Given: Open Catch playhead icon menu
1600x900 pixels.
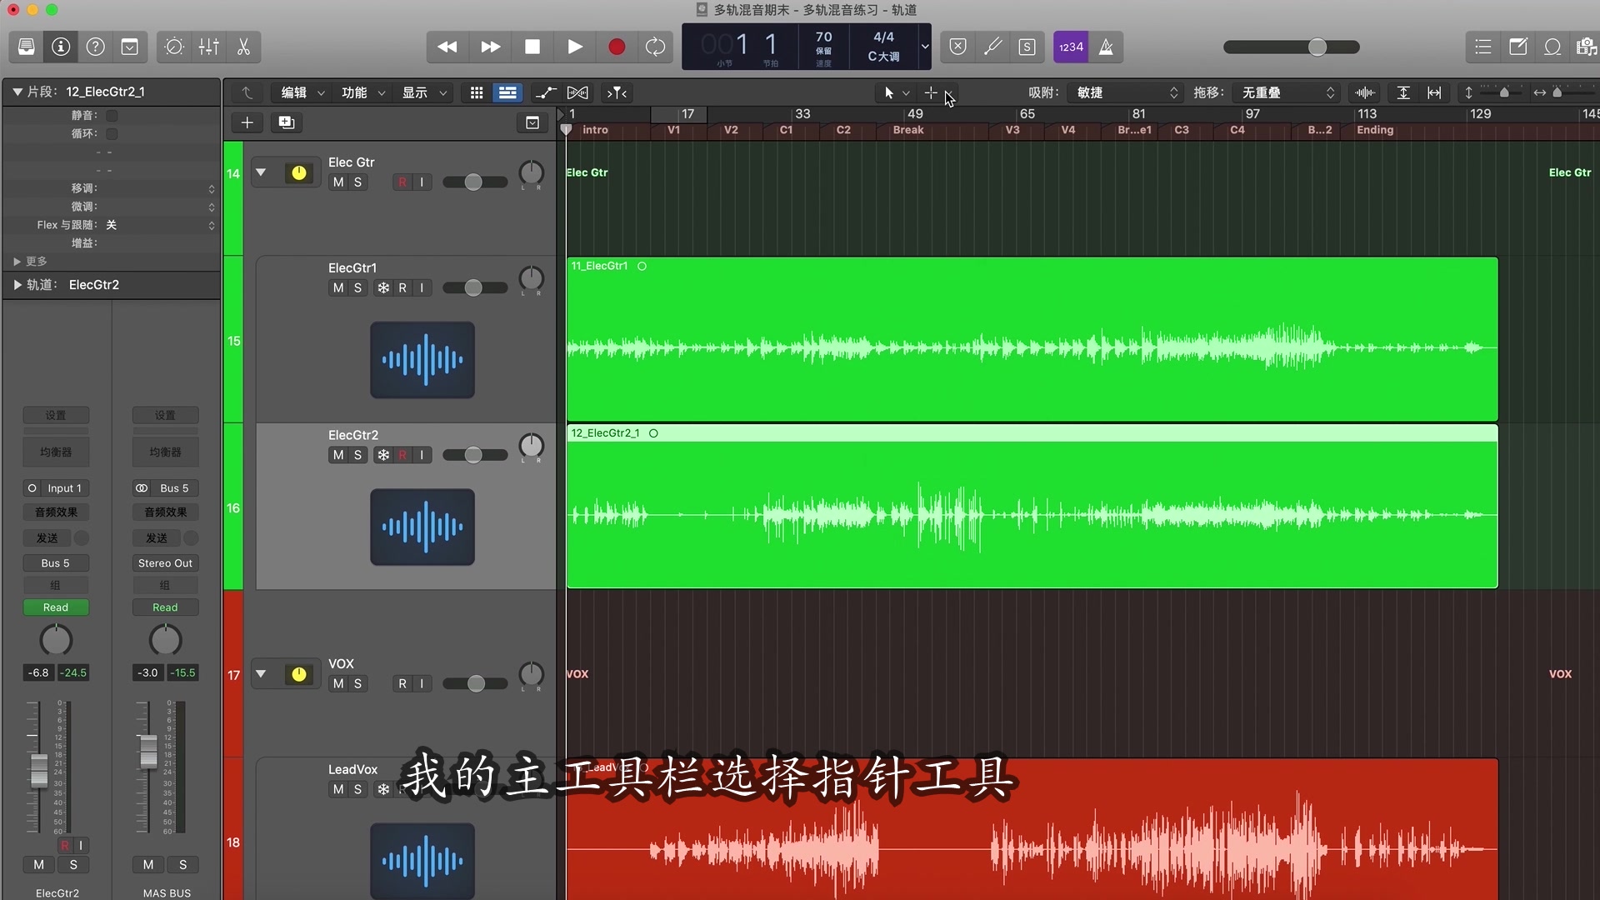Looking at the screenshot, I should pyautogui.click(x=617, y=92).
